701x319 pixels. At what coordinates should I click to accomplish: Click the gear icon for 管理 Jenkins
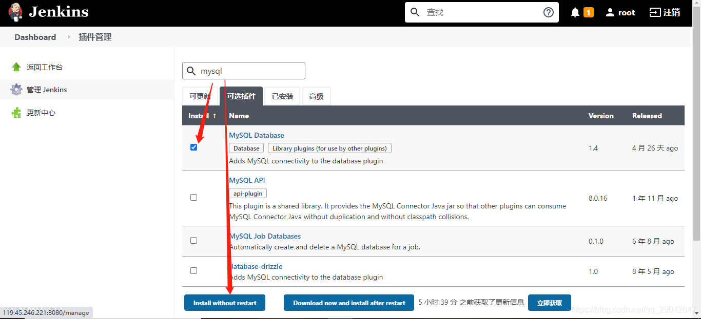pyautogui.click(x=16, y=90)
